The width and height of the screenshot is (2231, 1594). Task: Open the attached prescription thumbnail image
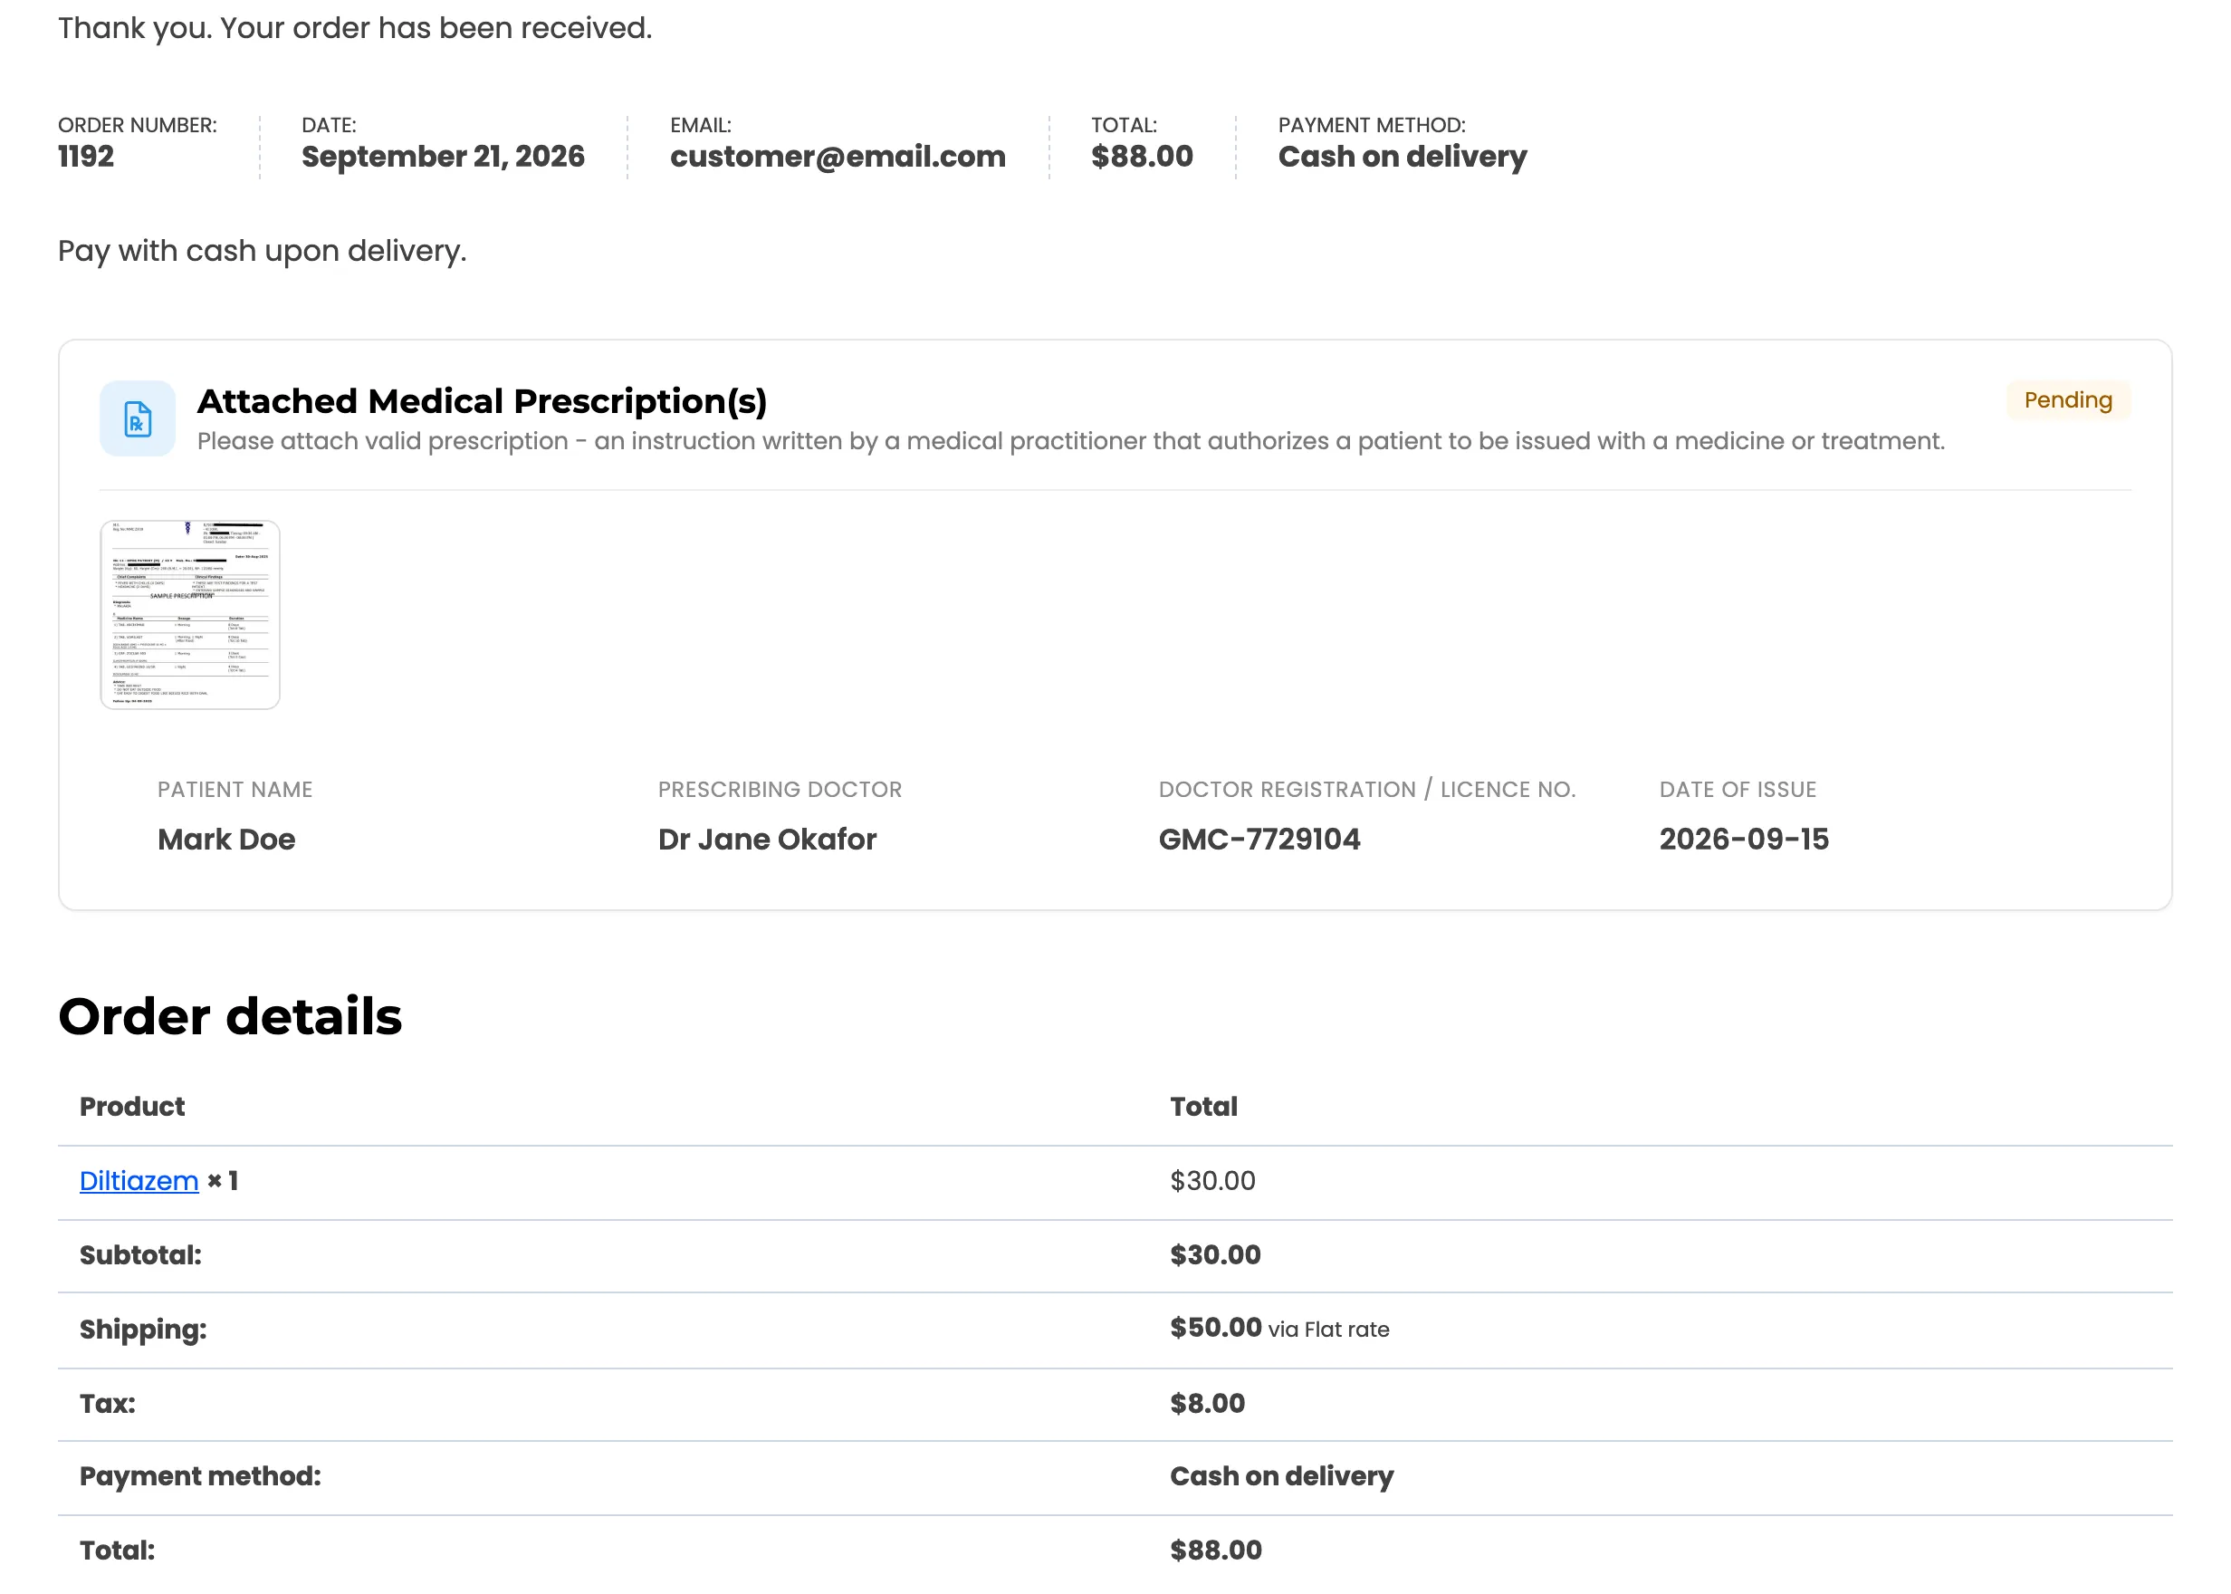pos(190,616)
